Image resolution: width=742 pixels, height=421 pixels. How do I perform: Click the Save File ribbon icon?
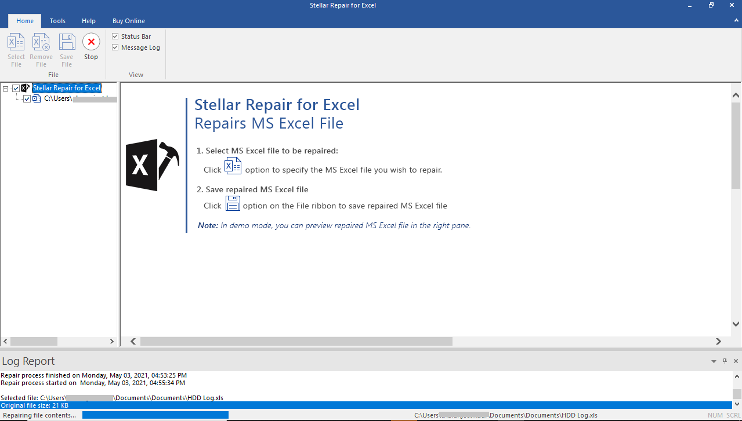click(x=67, y=42)
